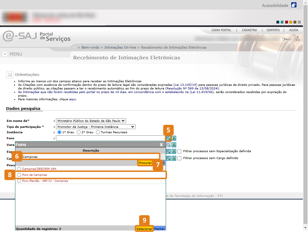
Task: Select the 2º Grau radio button
Action: point(79,132)
